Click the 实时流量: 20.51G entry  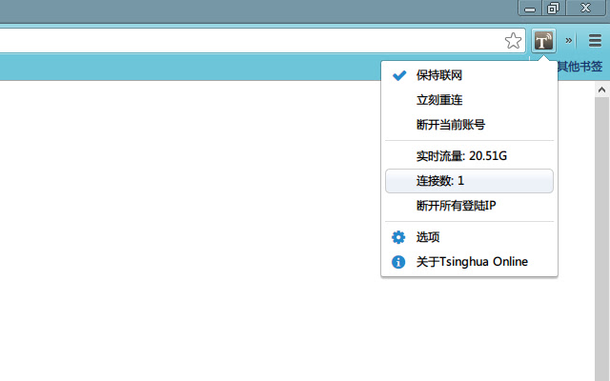[469, 156]
